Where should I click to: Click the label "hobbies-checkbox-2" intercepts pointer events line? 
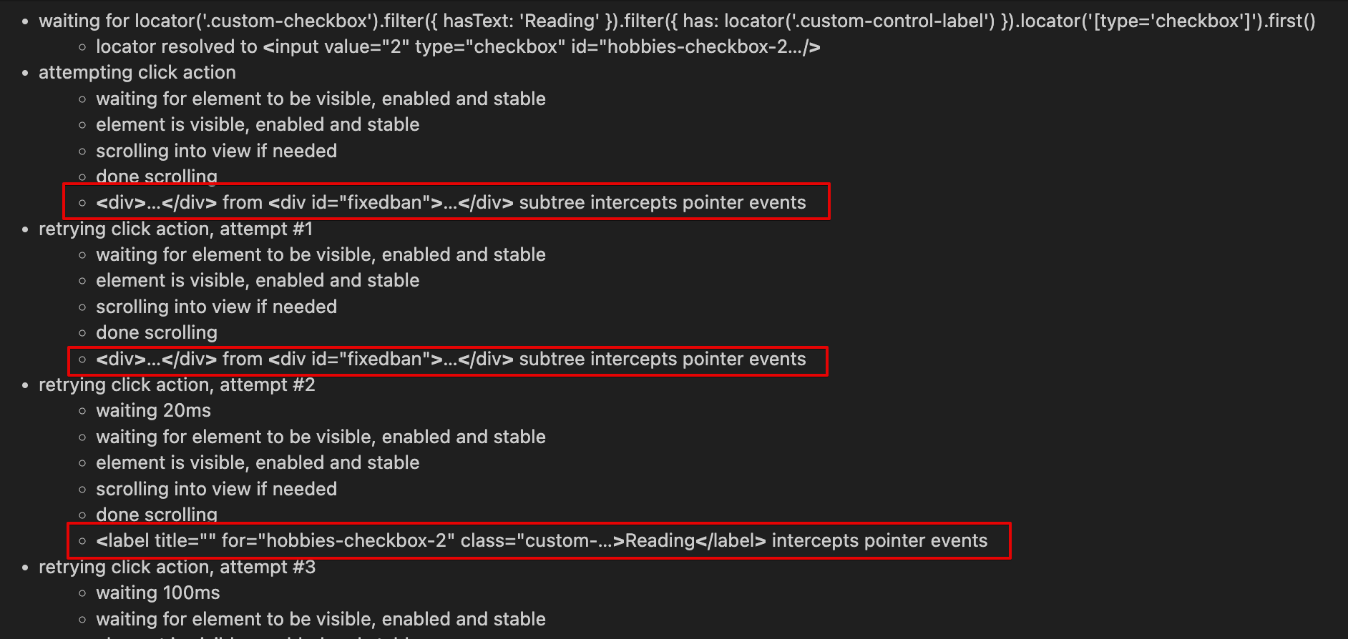(542, 540)
